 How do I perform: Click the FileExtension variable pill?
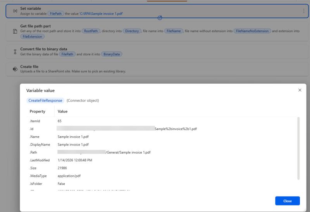click(x=33, y=36)
